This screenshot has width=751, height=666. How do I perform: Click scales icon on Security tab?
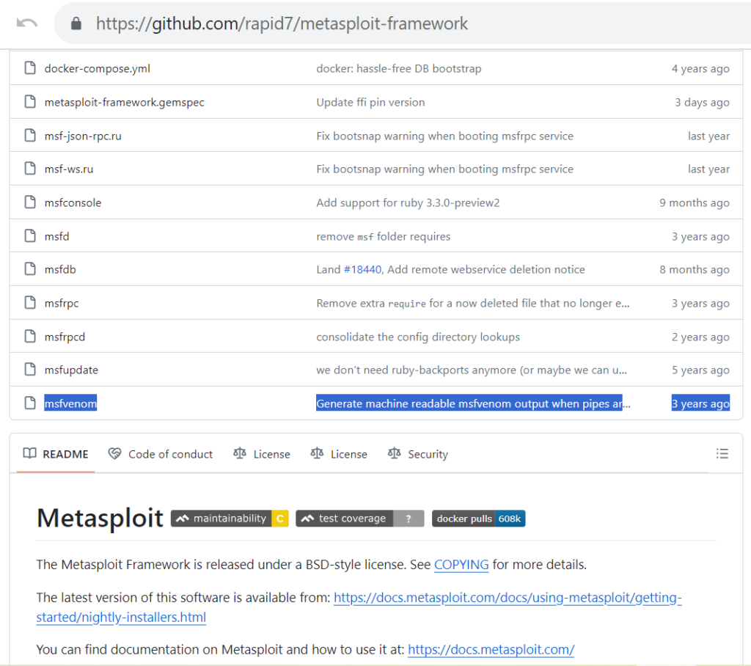(x=394, y=453)
